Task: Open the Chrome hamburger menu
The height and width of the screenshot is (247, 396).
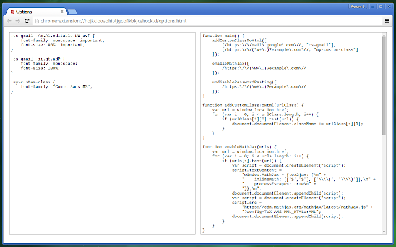Action: tap(387, 21)
